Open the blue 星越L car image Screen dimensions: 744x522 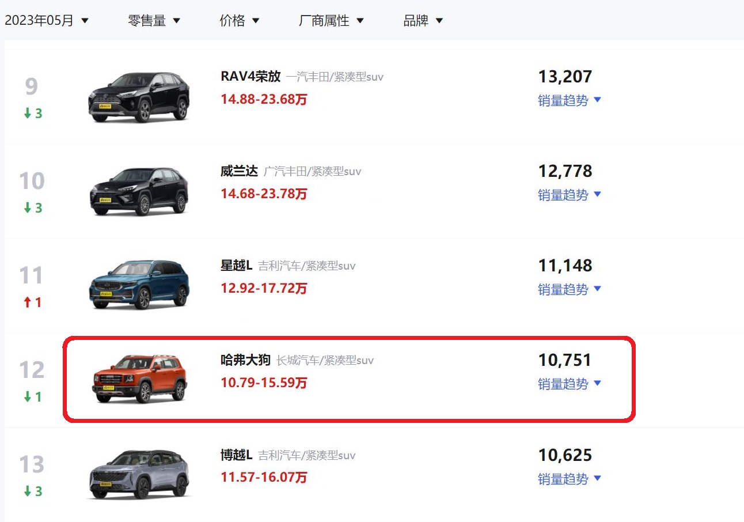139,284
